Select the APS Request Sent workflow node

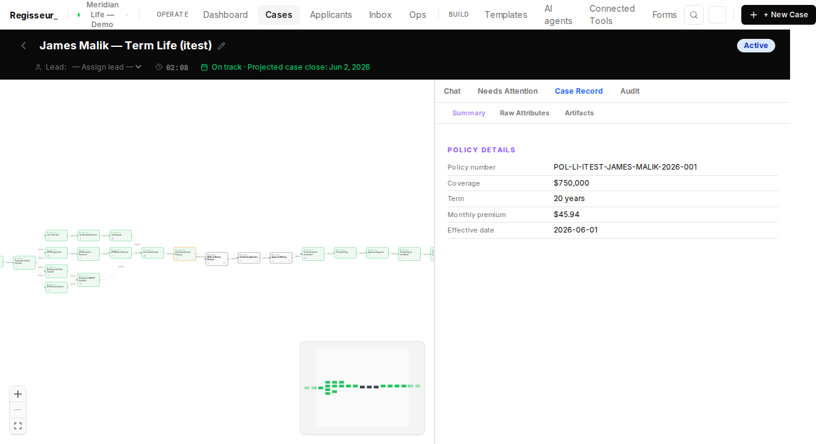(56, 253)
